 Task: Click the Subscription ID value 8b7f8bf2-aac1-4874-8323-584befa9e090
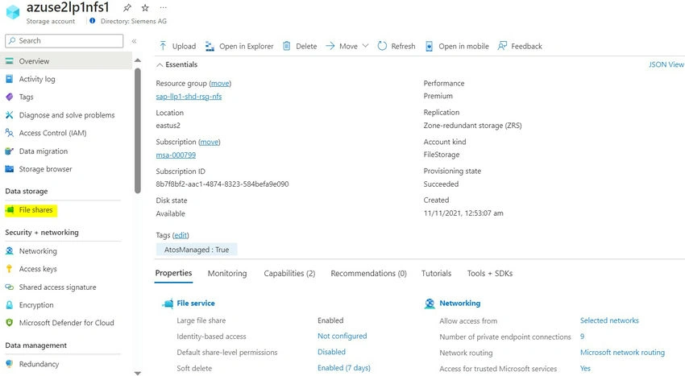pos(222,184)
